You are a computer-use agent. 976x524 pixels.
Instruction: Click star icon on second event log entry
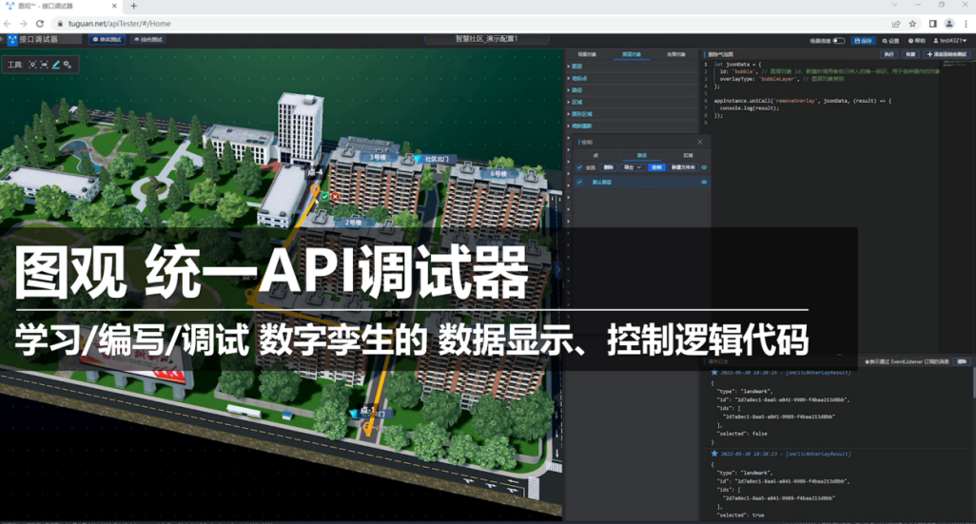[x=714, y=454]
